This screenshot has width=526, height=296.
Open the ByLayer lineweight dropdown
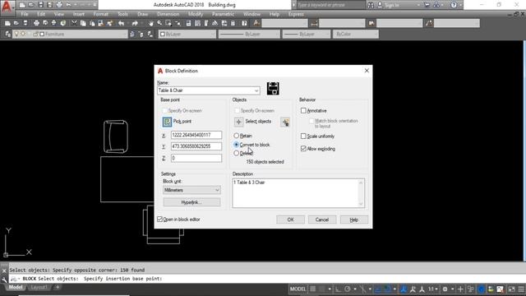click(307, 34)
